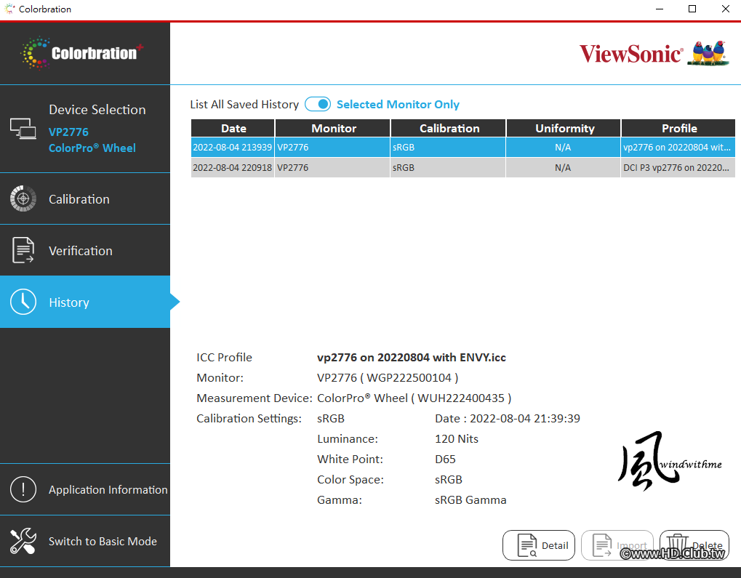Click the DCI P3 vp2776 profile cell
This screenshot has height=578, width=741.
tap(678, 167)
